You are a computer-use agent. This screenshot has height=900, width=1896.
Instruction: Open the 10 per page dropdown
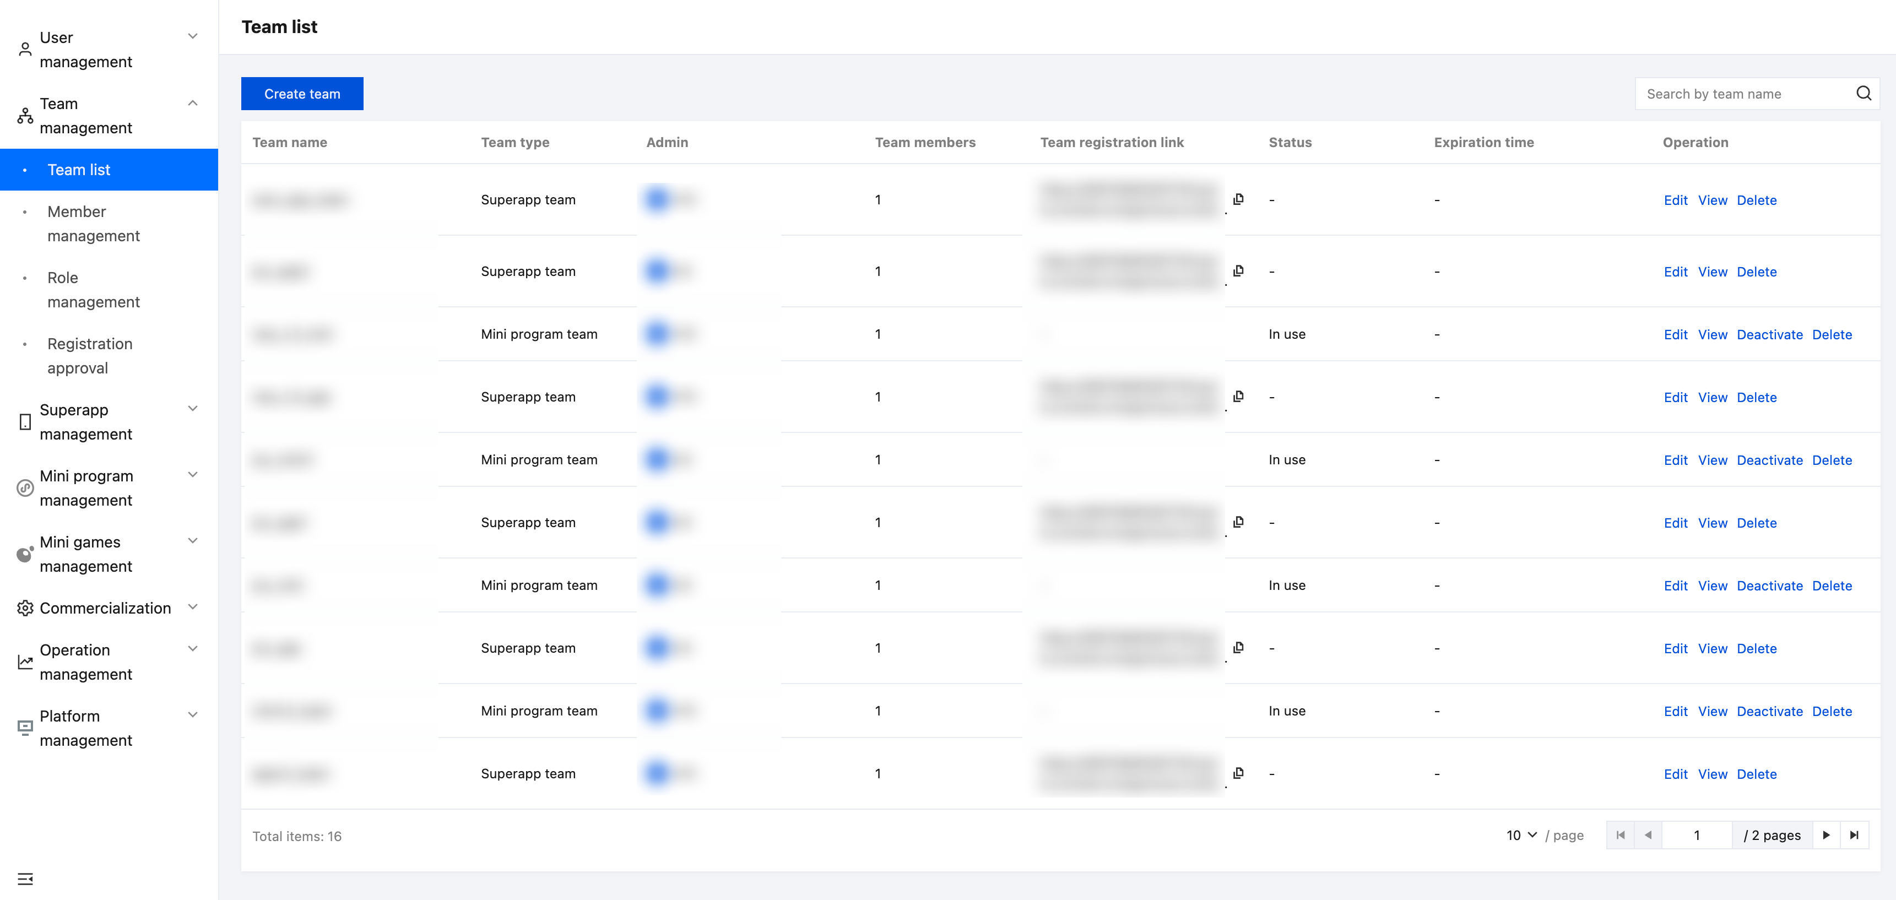point(1521,835)
